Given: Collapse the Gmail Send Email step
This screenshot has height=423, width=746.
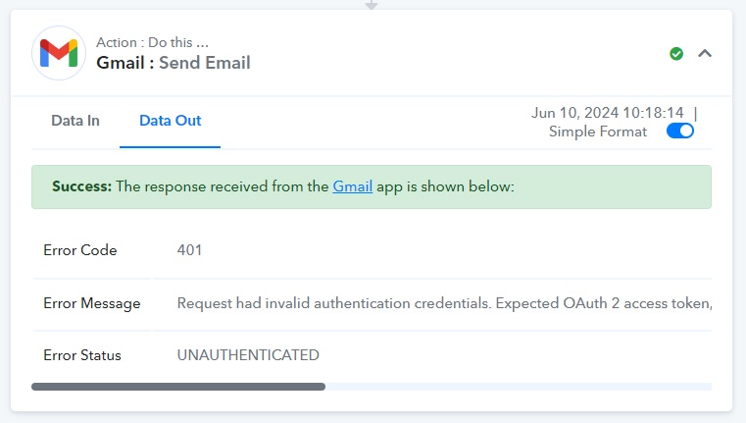Looking at the screenshot, I should click(705, 53).
